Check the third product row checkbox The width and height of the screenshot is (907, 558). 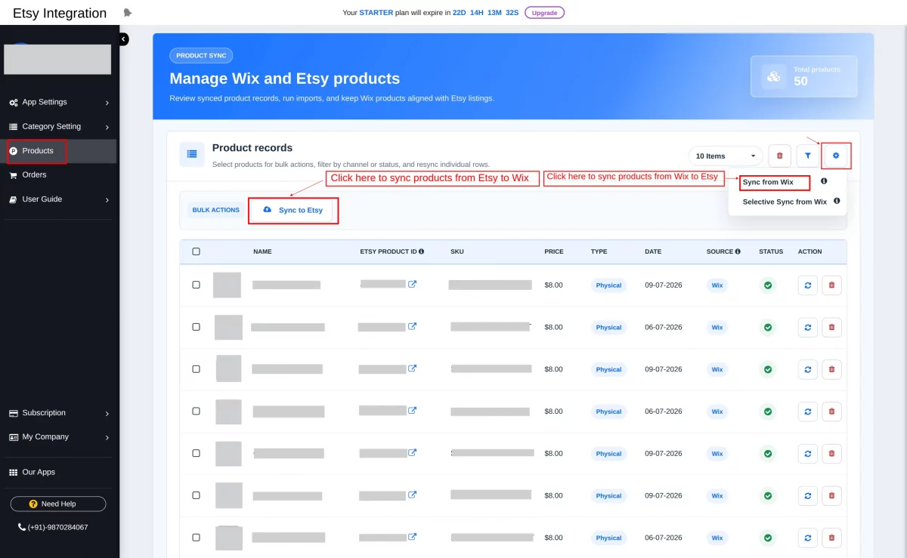tap(197, 369)
